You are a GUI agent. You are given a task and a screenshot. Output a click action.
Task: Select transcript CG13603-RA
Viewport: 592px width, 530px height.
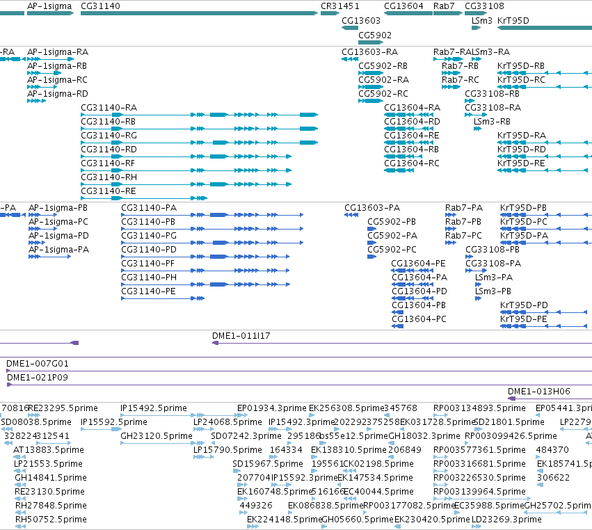click(x=350, y=59)
